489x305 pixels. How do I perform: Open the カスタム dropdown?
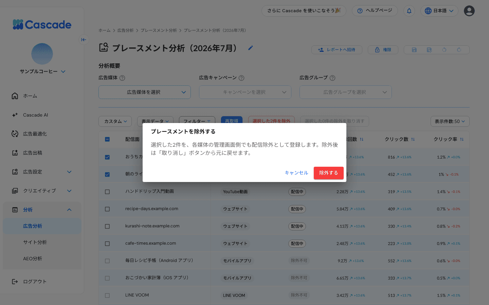(x=115, y=121)
